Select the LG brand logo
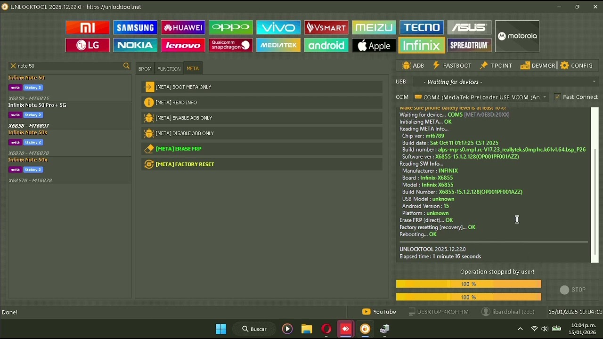603x339 pixels. [88, 45]
